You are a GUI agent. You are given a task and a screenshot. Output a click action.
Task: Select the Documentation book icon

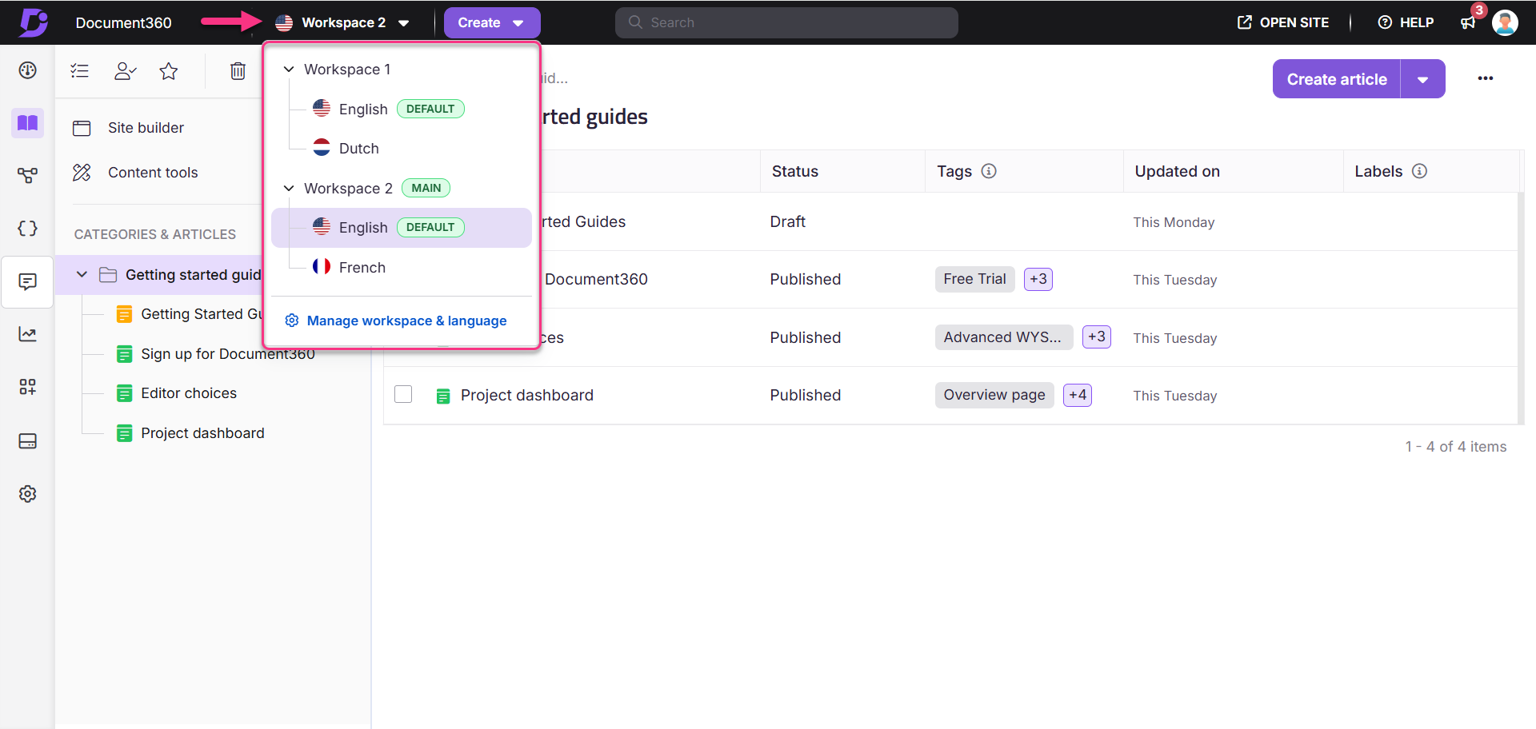pyautogui.click(x=27, y=123)
